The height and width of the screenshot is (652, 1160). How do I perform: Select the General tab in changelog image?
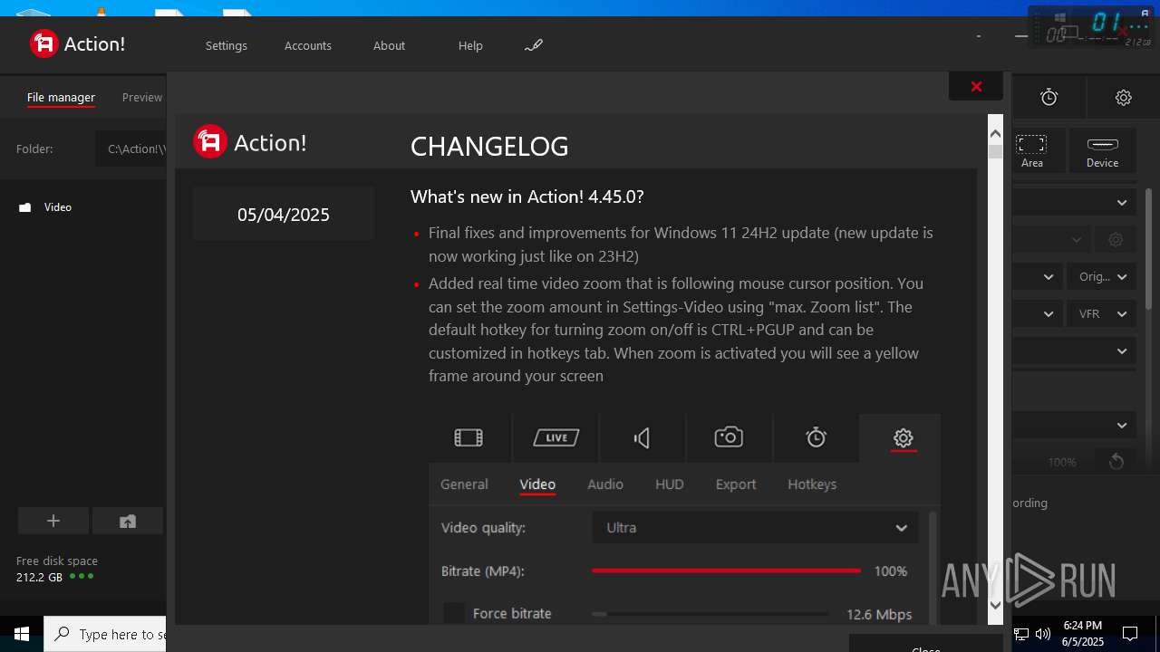pyautogui.click(x=464, y=484)
